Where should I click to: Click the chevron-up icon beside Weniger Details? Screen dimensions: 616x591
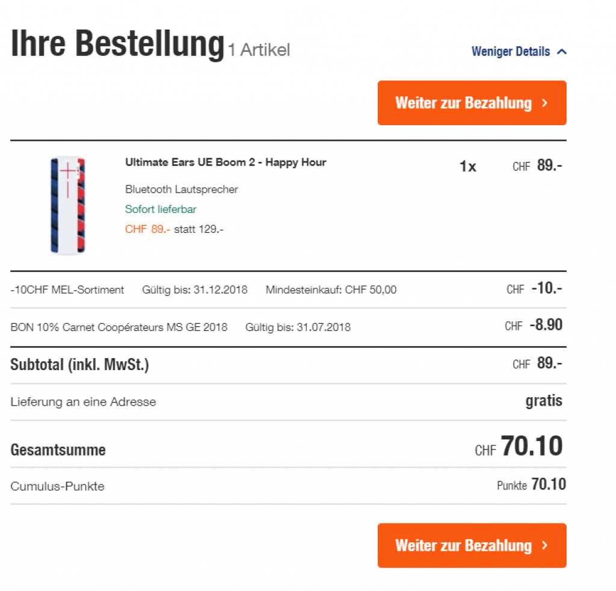[x=562, y=52]
